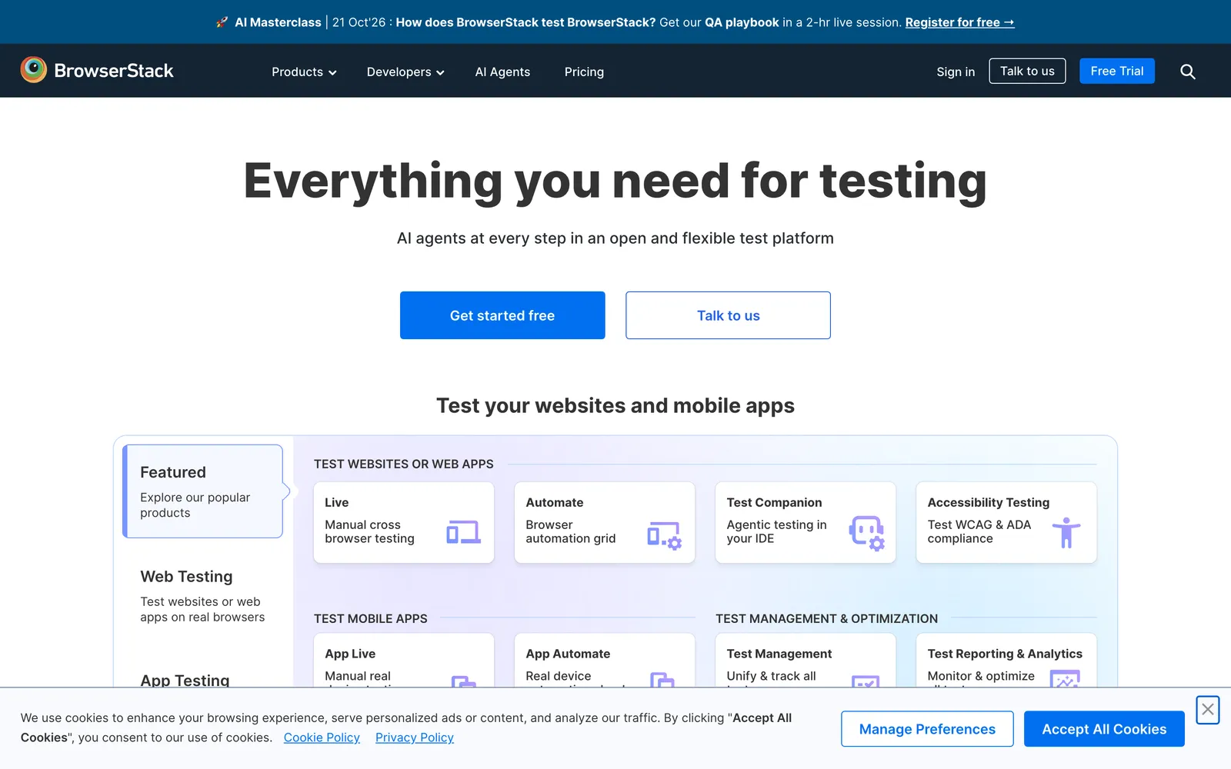The width and height of the screenshot is (1231, 769).
Task: Click the Test Companion robot icon
Action: [x=866, y=533]
